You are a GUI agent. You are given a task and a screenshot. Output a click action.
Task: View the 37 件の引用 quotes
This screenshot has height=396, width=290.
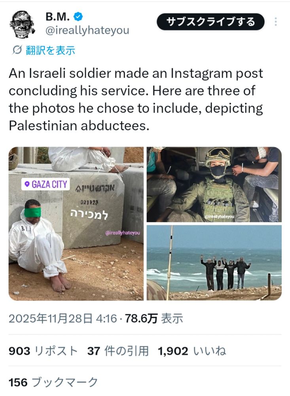(118, 351)
